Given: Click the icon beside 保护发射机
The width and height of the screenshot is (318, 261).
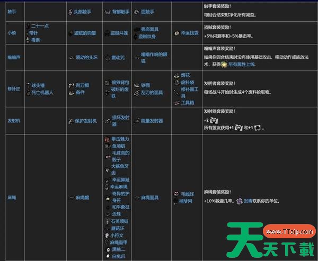Looking at the screenshot, I should click(71, 121).
